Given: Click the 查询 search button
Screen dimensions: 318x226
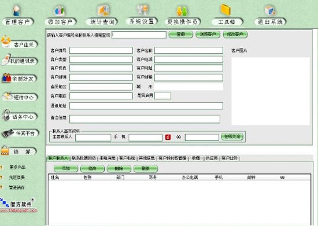Looking at the screenshot, I should pyautogui.click(x=180, y=35).
